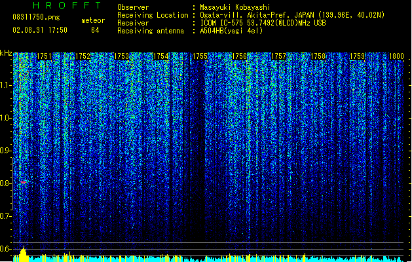Screen dimensions: 412x262
Task: Click the 1.0 kHz axis label
Action: click(x=6, y=118)
